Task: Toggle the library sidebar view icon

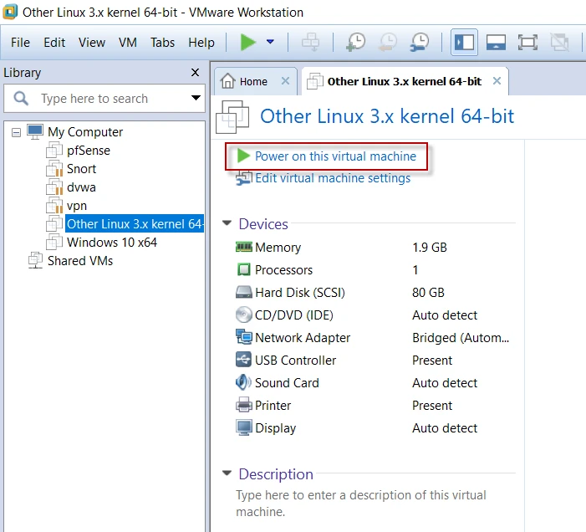Action: click(x=464, y=42)
